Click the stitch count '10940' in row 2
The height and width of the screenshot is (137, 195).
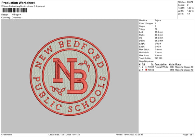(x=151, y=70)
